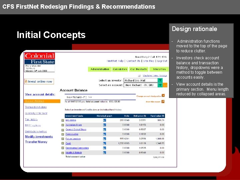Click the Colonial First State logo
The image size is (240, 180).
point(40,58)
